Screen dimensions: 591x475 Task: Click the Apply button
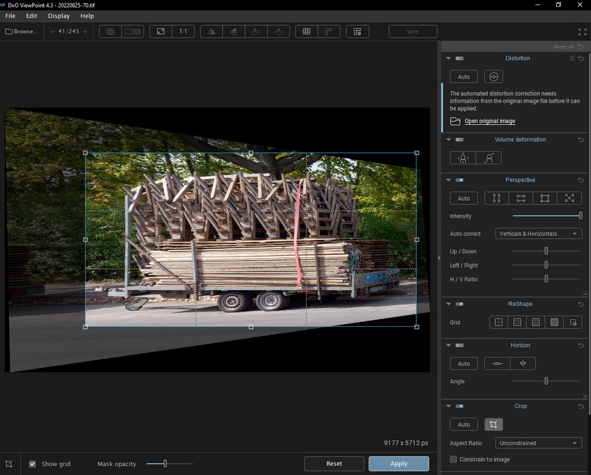[398, 463]
